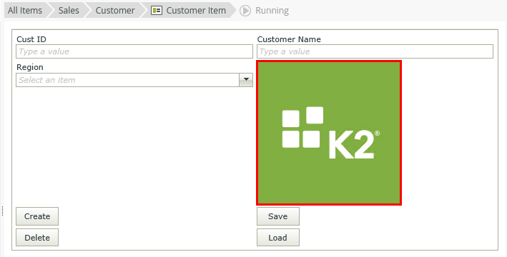The image size is (507, 257).
Task: Click the form icon beside Customer Item
Action: pyautogui.click(x=157, y=10)
